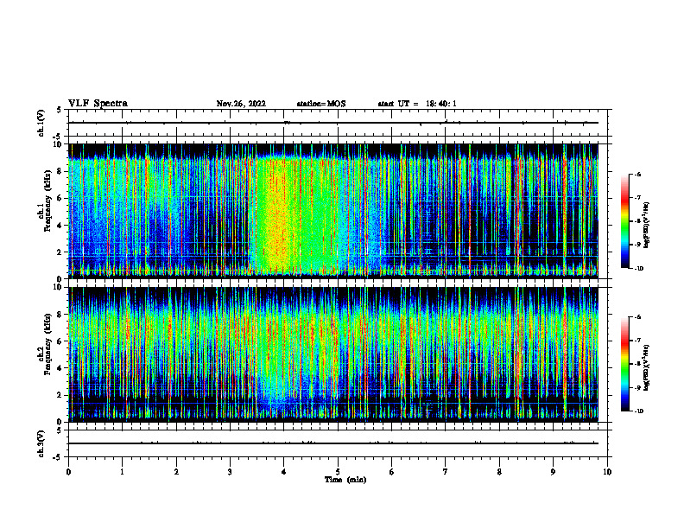
Task: Click the "6" kHz tick on ch.1 frequency axis
Action: [x=60, y=198]
